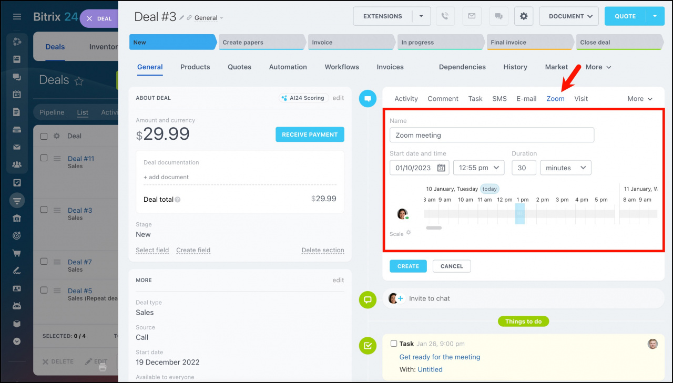This screenshot has height=383, width=673.
Task: Switch to the Quotes tab
Action: click(x=239, y=67)
